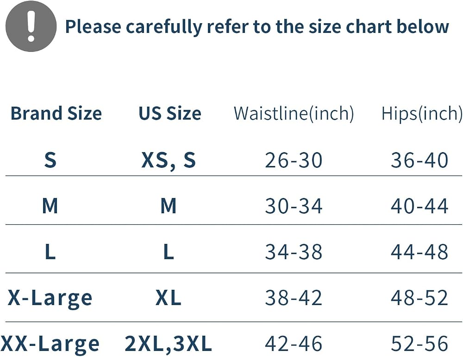Click the XL US size cell

pyautogui.click(x=169, y=298)
